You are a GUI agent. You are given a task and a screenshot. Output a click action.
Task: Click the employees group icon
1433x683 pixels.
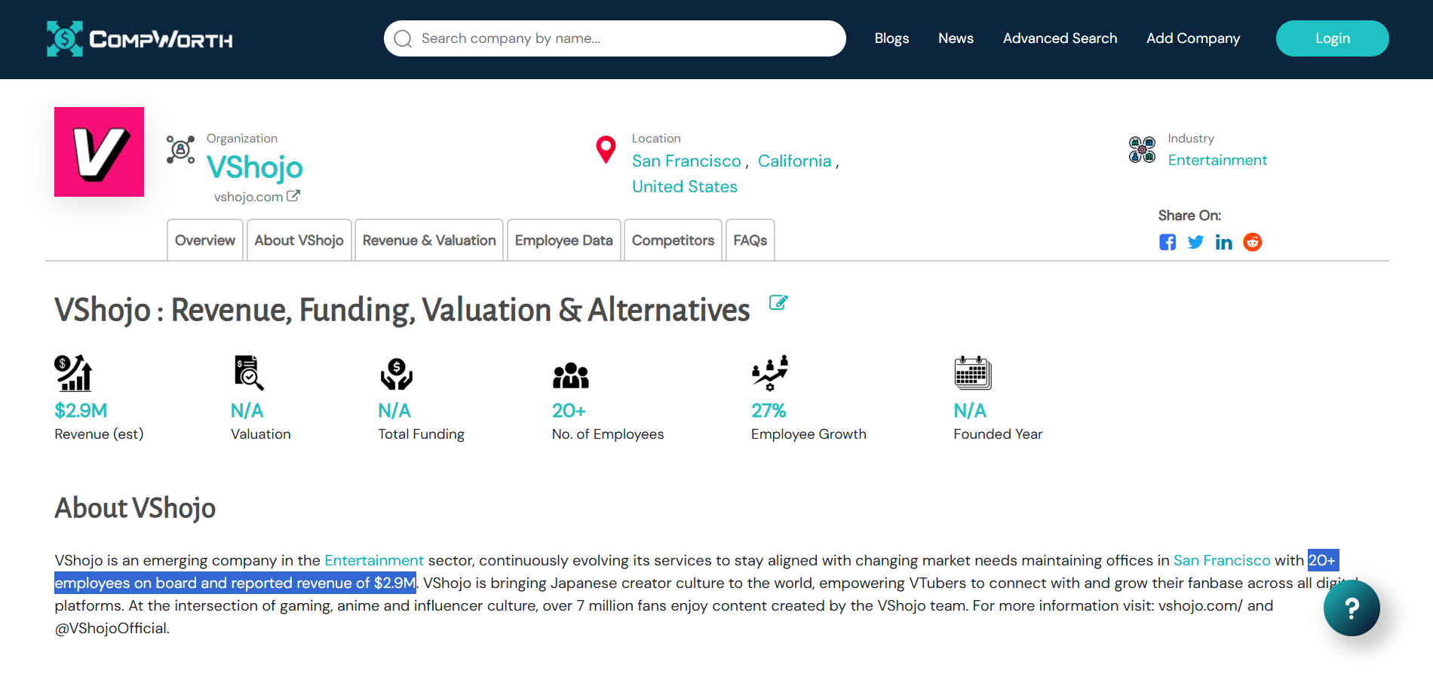tap(571, 375)
